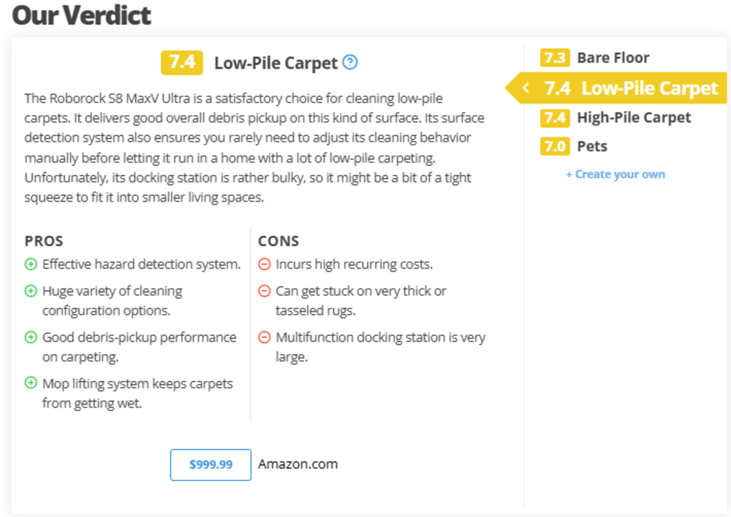Screen dimensions: 731x517
Task: Select the High-Pile Carpet usage rating
Action: coord(633,118)
